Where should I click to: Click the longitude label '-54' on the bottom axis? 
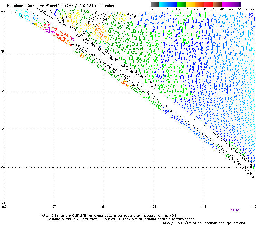pyautogui.click(x=103, y=207)
